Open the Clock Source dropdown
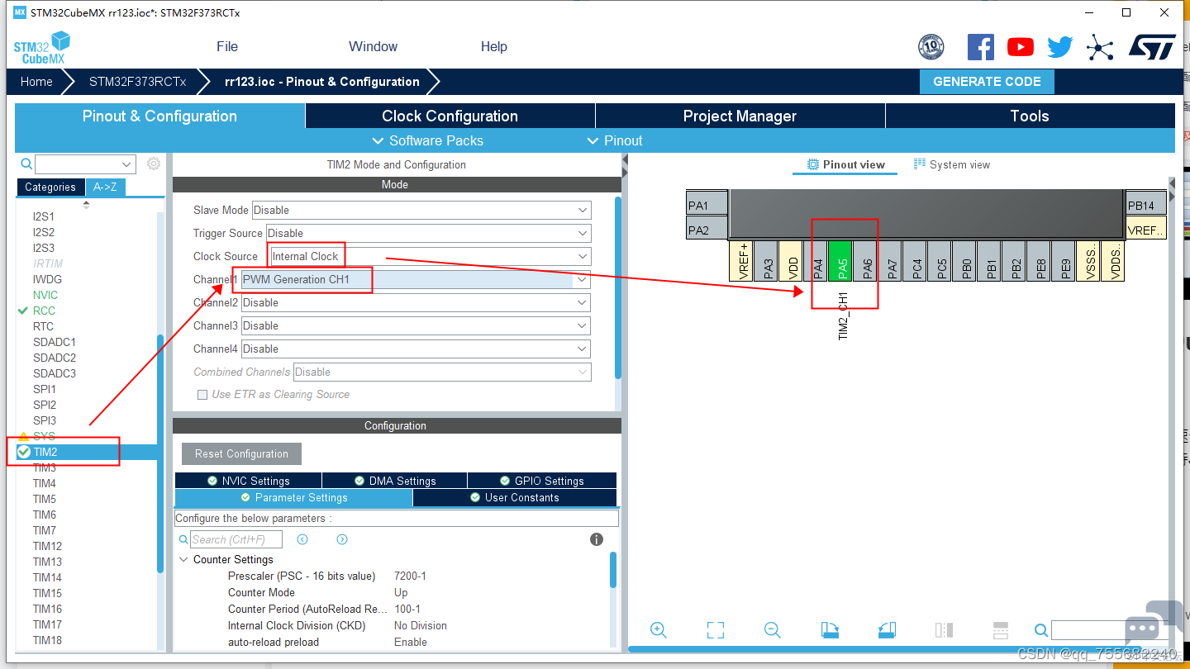Viewport: 1190px width, 669px height. click(x=431, y=256)
